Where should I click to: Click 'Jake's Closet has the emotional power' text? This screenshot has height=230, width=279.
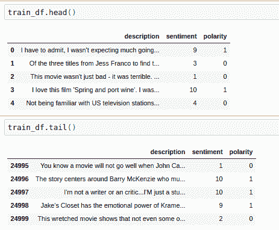pos(113,205)
